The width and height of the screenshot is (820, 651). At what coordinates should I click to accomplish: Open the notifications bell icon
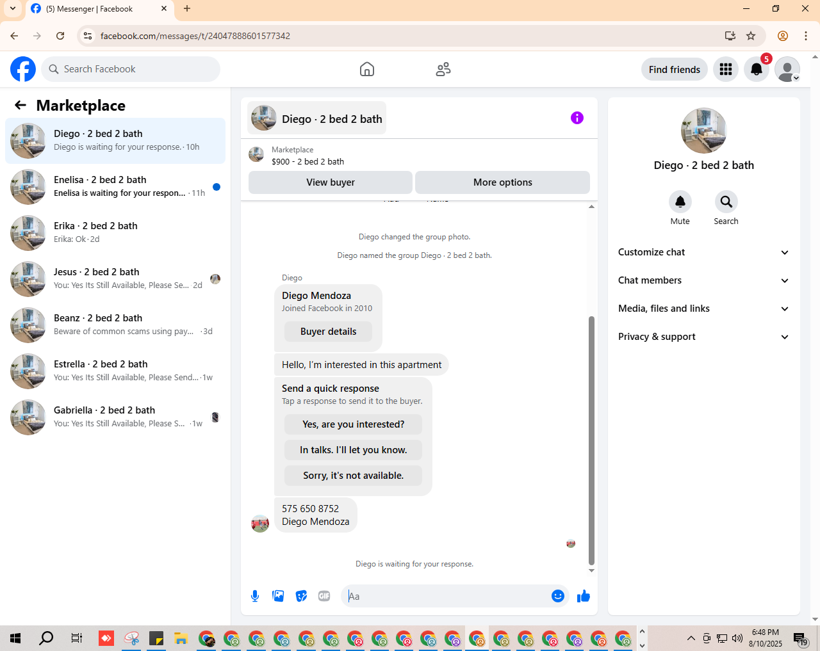pyautogui.click(x=757, y=69)
